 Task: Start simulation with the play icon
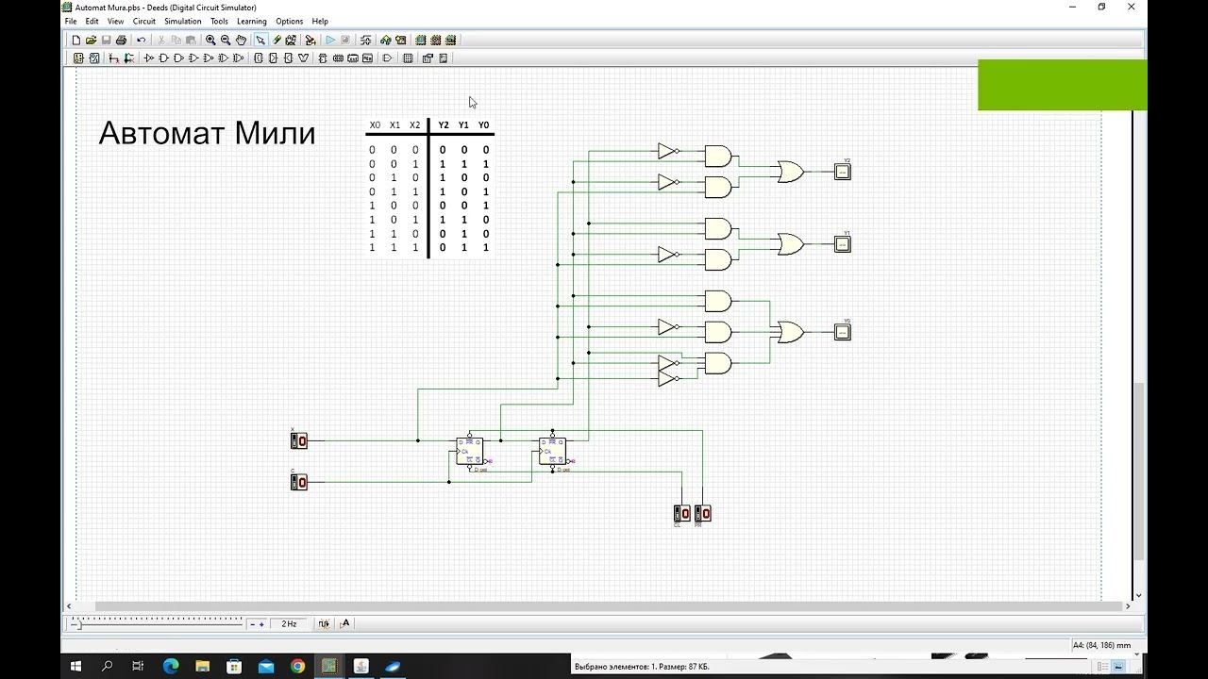330,40
